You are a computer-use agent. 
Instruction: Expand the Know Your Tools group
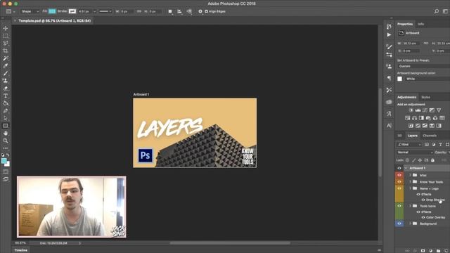pyautogui.click(x=410, y=182)
